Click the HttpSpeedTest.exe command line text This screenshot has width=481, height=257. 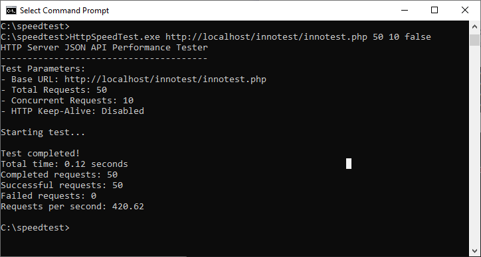click(250, 37)
